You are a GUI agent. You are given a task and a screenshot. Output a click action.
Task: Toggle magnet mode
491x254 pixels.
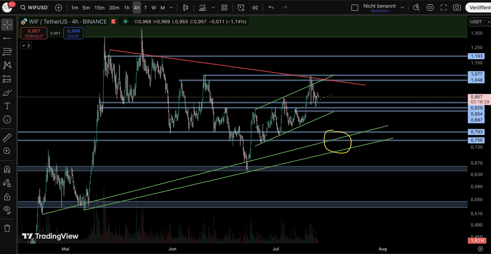tap(7, 169)
